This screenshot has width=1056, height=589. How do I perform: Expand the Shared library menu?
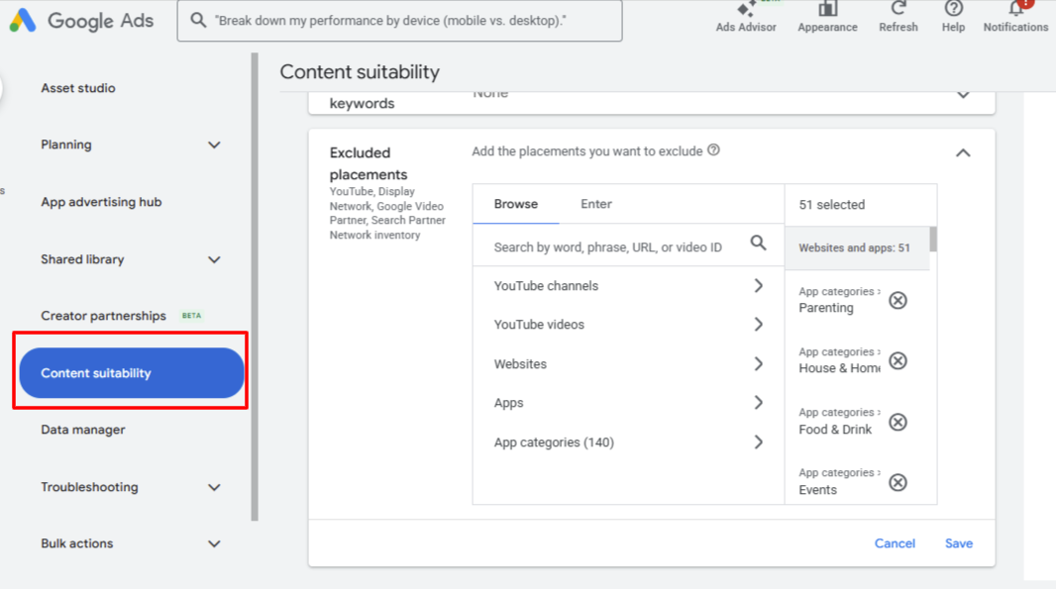point(214,259)
